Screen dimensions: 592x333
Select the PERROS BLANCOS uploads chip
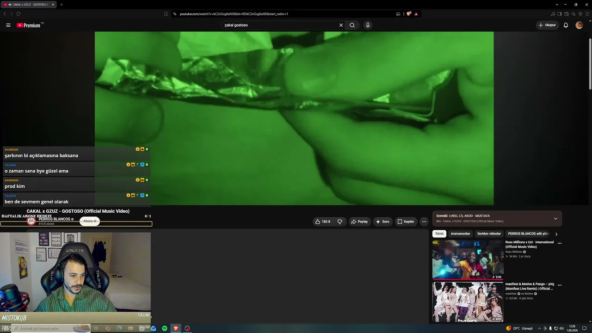pyautogui.click(x=528, y=234)
